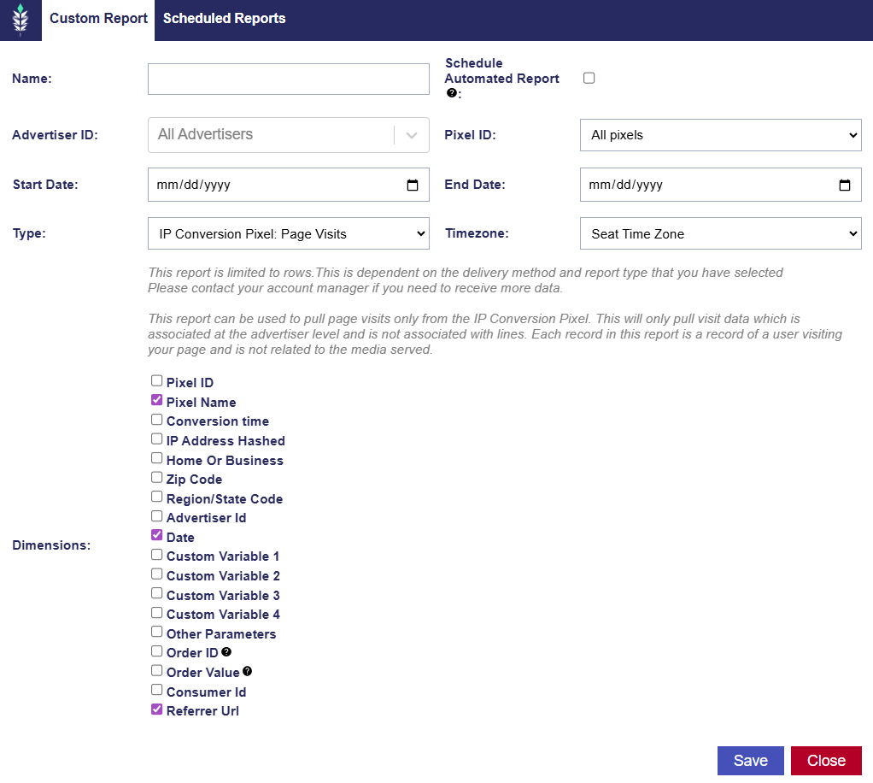The image size is (873, 783).
Task: Tick the Custom Variable 1 checkbox
Action: tap(157, 554)
